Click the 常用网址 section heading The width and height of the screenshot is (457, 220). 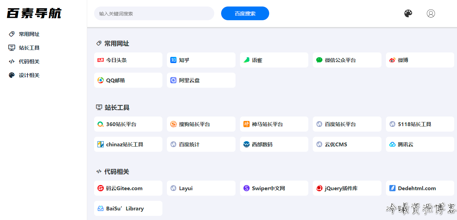click(117, 44)
